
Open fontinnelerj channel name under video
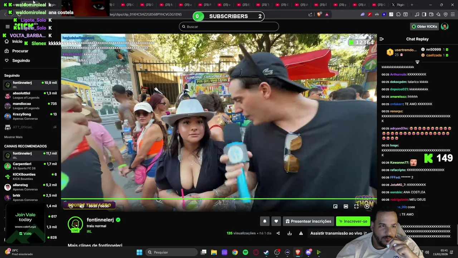click(x=101, y=220)
